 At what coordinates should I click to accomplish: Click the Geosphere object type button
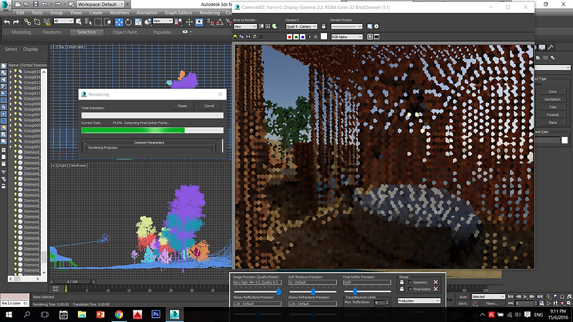(x=553, y=100)
